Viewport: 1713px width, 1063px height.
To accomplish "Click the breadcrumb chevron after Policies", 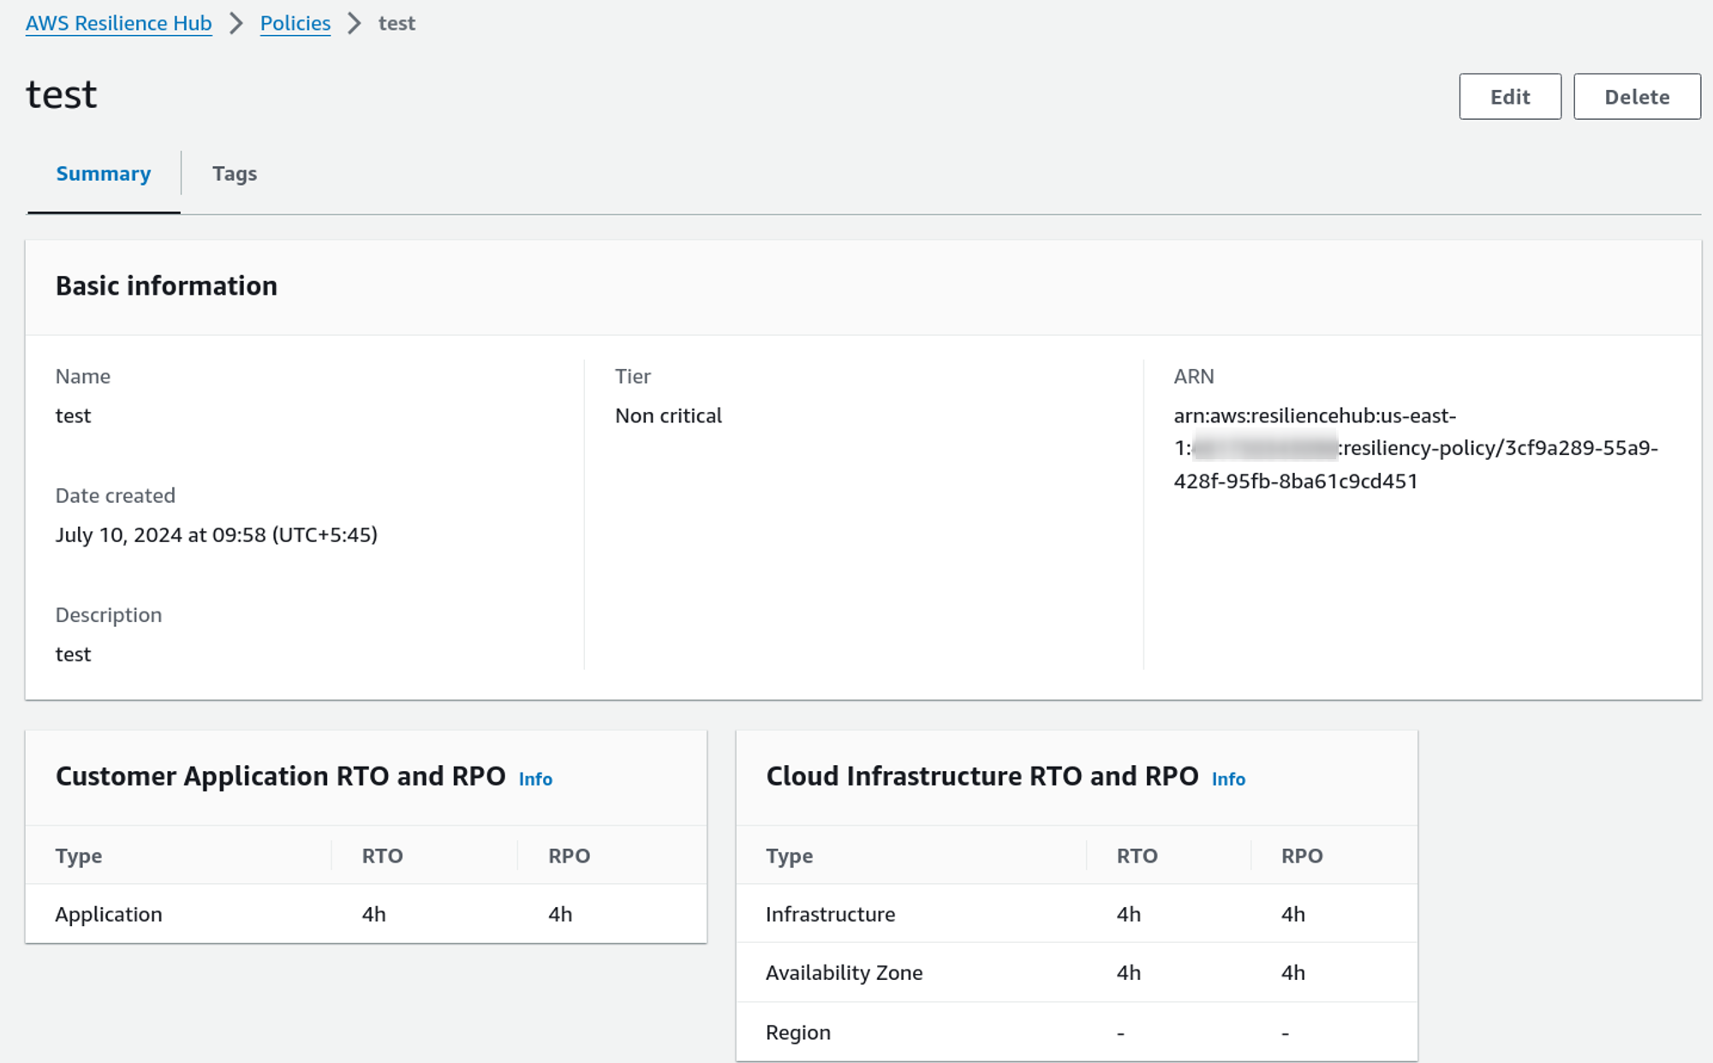I will pyautogui.click(x=355, y=23).
